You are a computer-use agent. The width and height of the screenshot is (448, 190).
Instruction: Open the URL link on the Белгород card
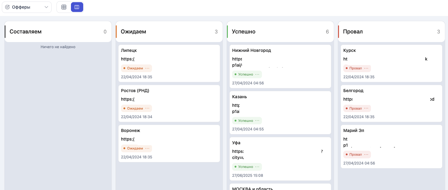pos(348,99)
